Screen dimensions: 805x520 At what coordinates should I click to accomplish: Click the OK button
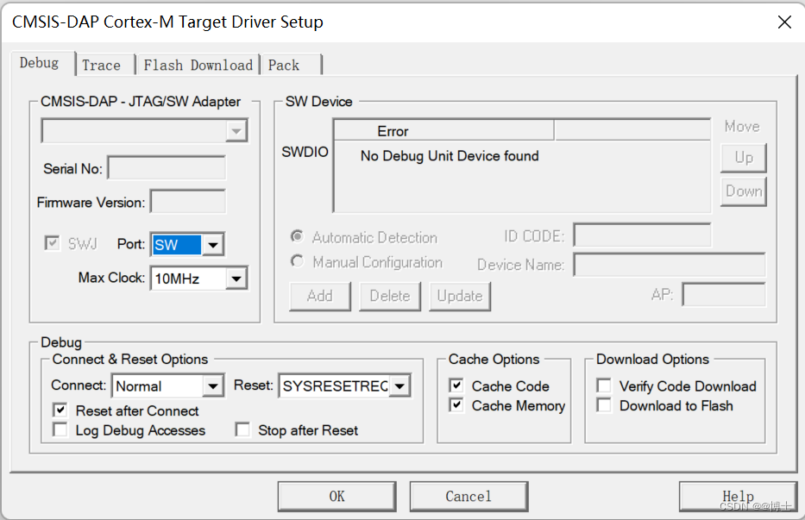336,497
